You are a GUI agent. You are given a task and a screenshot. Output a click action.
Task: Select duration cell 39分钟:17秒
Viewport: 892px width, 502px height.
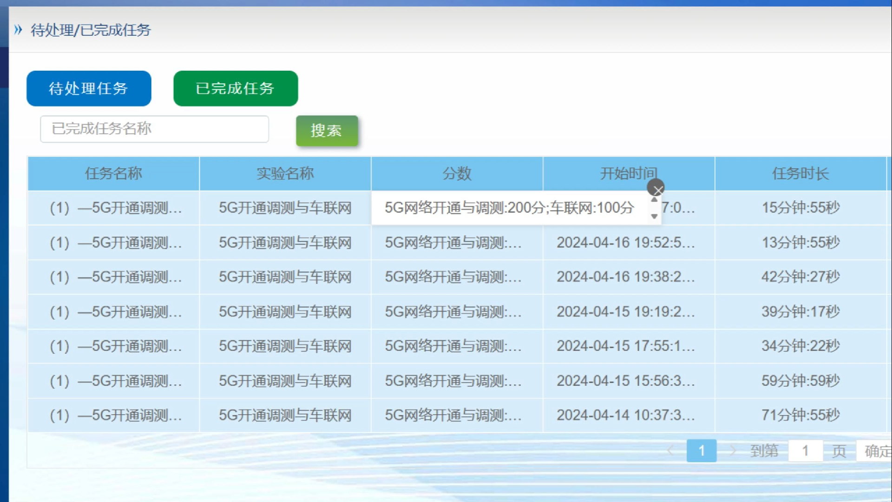(x=800, y=311)
